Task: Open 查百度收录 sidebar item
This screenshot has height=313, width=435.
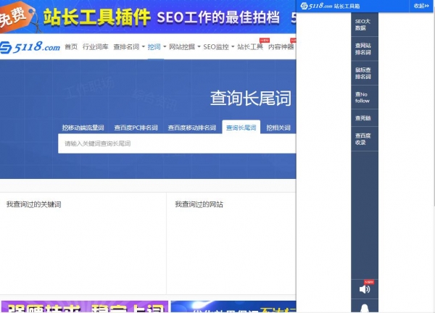Action: (x=365, y=139)
